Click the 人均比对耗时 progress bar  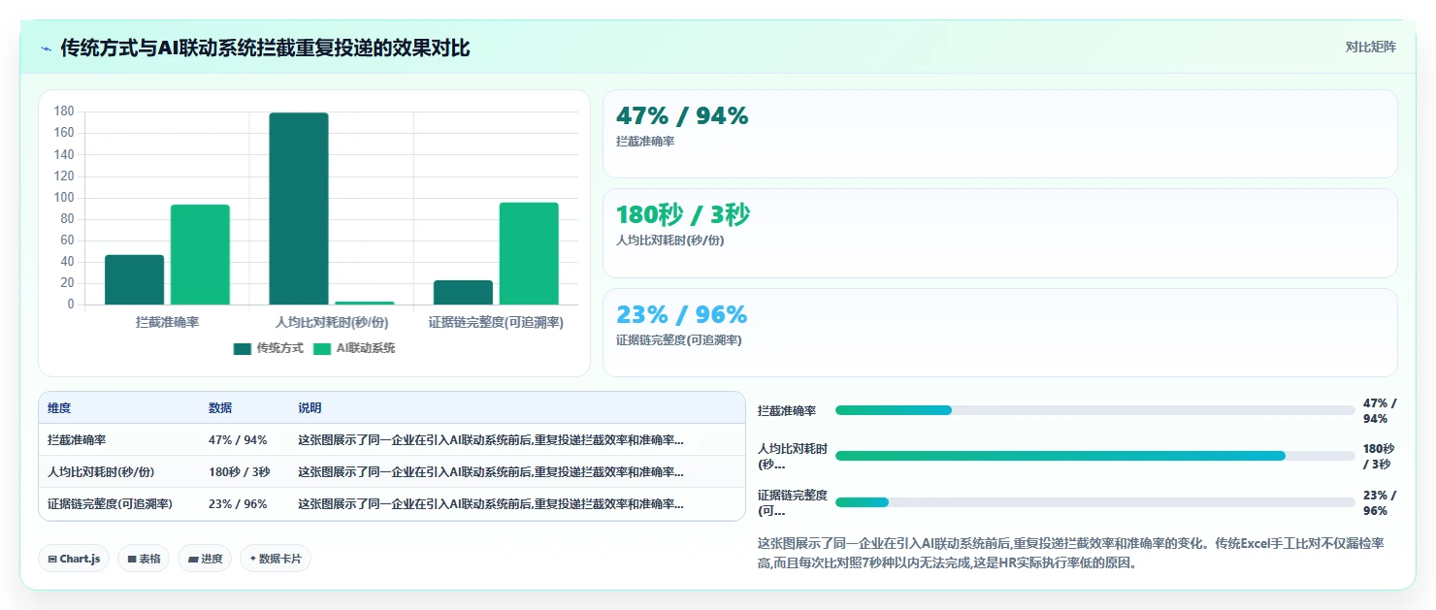[x=1094, y=456]
